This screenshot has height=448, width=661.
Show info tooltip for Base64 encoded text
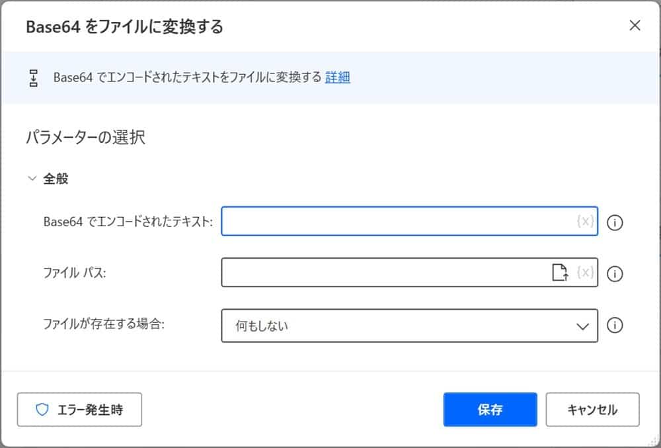click(615, 223)
